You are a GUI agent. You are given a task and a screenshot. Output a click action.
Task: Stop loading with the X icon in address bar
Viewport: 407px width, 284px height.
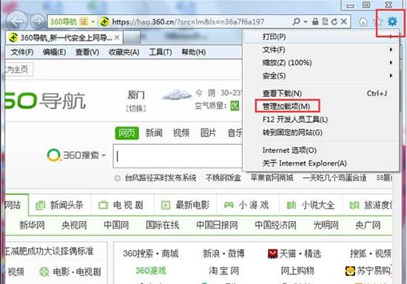pos(343,21)
